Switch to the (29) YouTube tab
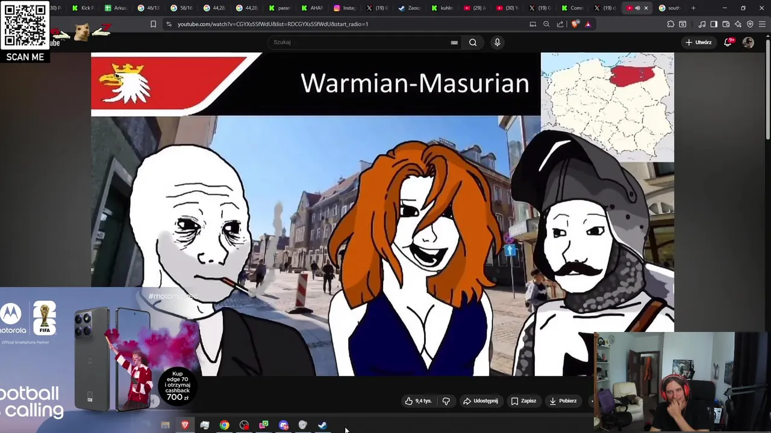This screenshot has height=433, width=771. coord(475,8)
